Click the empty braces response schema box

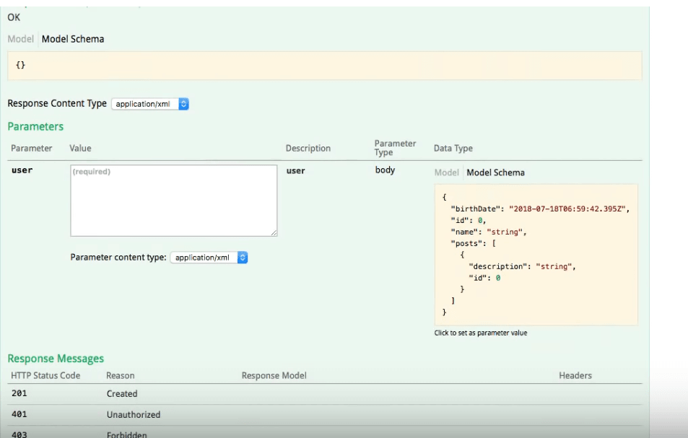[325, 66]
